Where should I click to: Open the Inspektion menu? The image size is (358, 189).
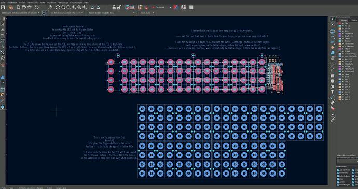point(51,2)
